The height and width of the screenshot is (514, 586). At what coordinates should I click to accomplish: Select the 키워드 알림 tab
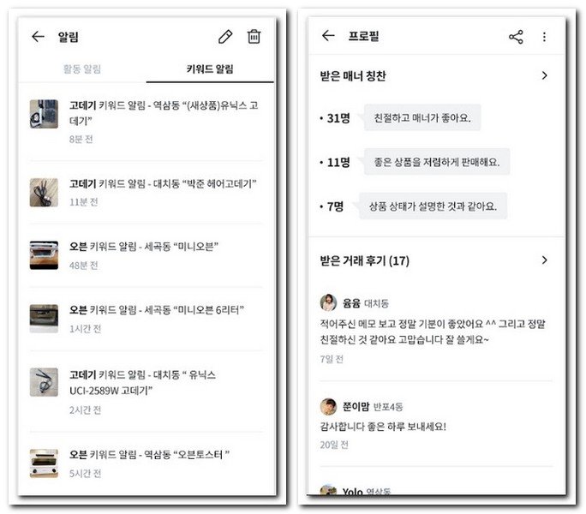[210, 69]
